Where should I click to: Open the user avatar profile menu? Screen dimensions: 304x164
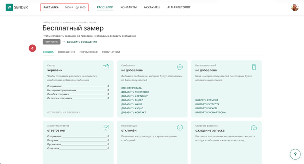295,7
